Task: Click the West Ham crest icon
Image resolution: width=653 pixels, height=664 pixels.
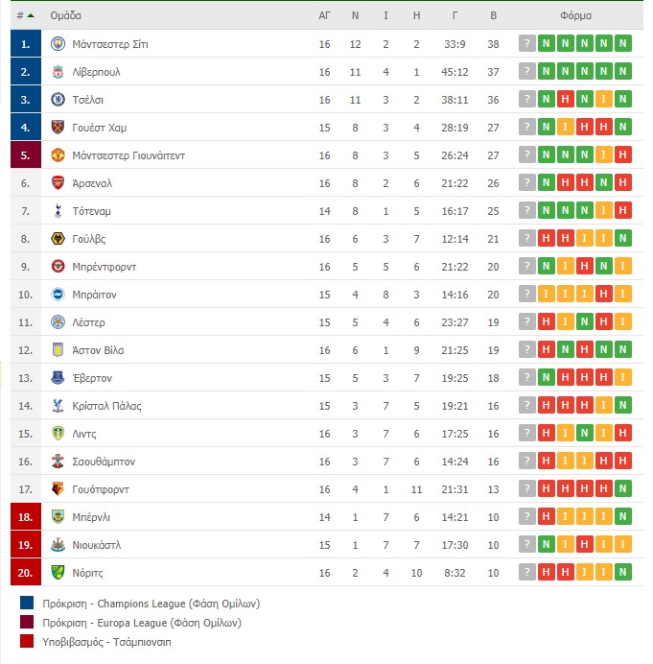Action: [58, 127]
